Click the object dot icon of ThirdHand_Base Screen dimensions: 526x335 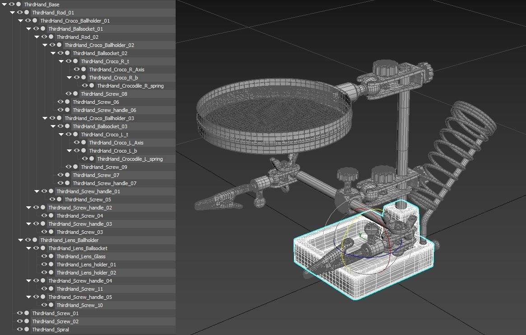click(19, 5)
